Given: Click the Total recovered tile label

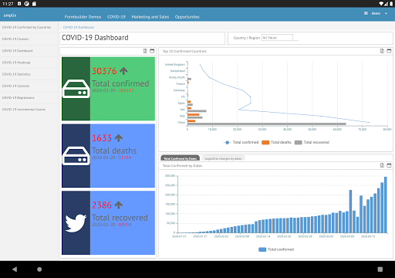Looking at the screenshot, I should 120,218.
